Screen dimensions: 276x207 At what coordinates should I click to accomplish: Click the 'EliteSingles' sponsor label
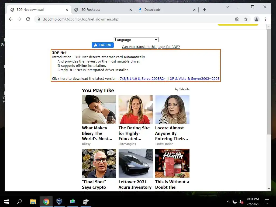pyautogui.click(x=127, y=144)
